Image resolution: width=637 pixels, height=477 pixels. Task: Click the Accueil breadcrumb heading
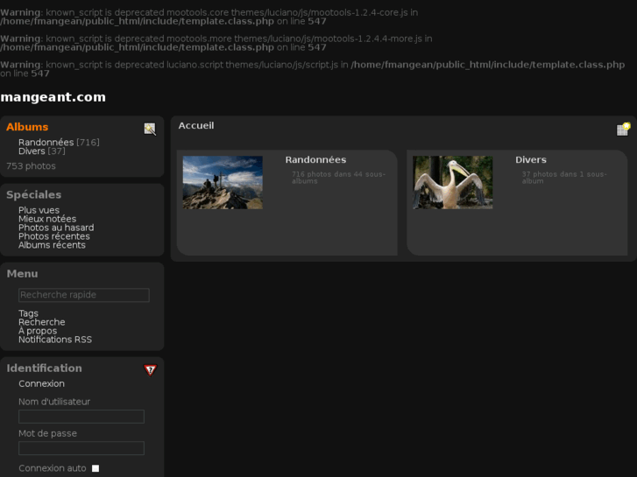tap(196, 125)
